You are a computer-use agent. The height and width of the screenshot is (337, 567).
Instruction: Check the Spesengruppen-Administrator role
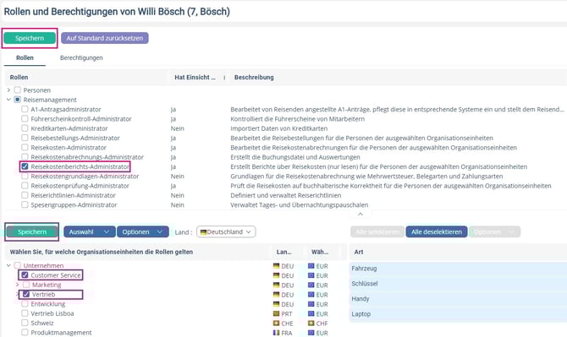pyautogui.click(x=25, y=204)
